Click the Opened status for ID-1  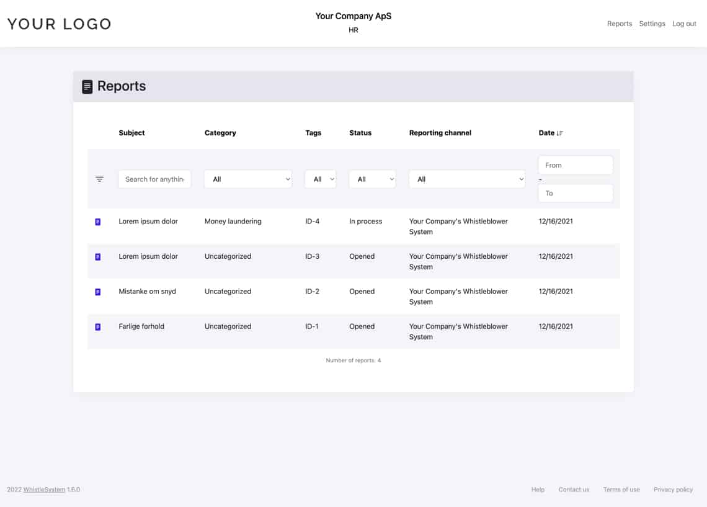[x=362, y=326]
